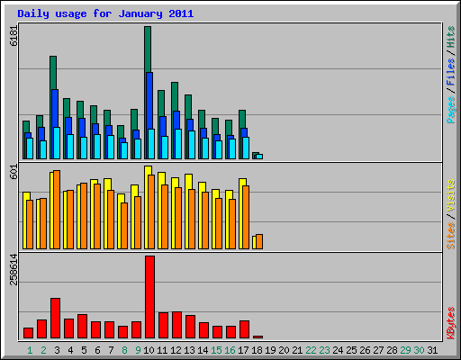Viewport: 461px width, 360px height.
Task: Click day 5 on the x-axis
Action: (x=84, y=350)
